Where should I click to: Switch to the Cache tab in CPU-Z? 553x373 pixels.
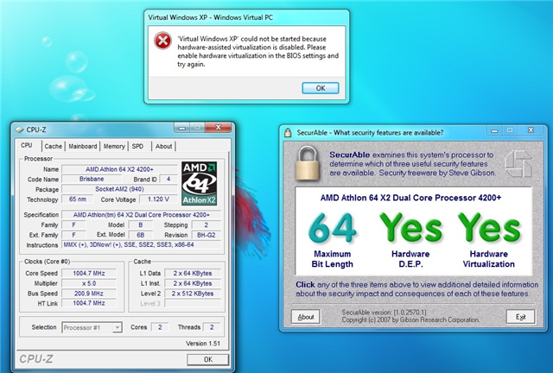point(54,146)
